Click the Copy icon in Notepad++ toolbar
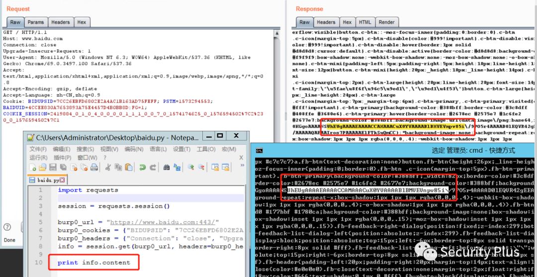The image size is (537, 277). click(x=118, y=167)
